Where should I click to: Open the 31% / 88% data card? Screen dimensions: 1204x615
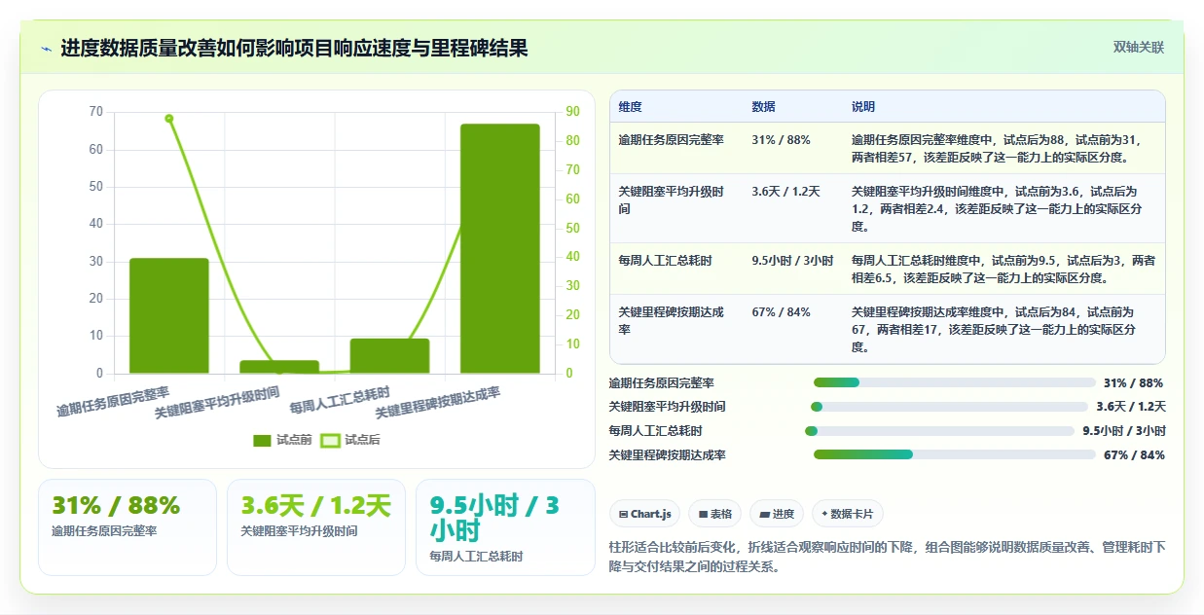click(128, 526)
